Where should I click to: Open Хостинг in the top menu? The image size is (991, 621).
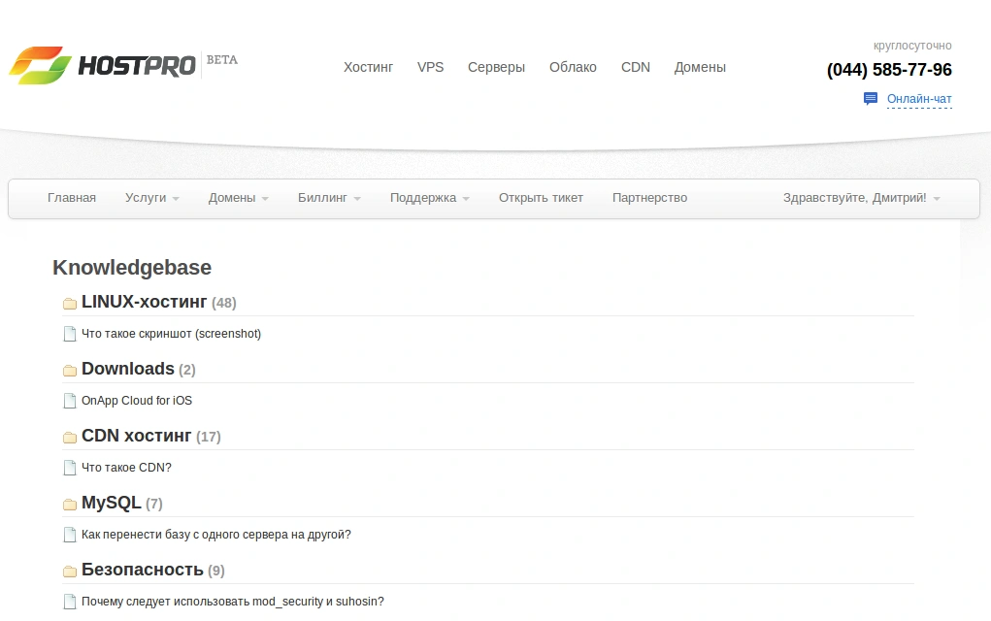point(368,67)
